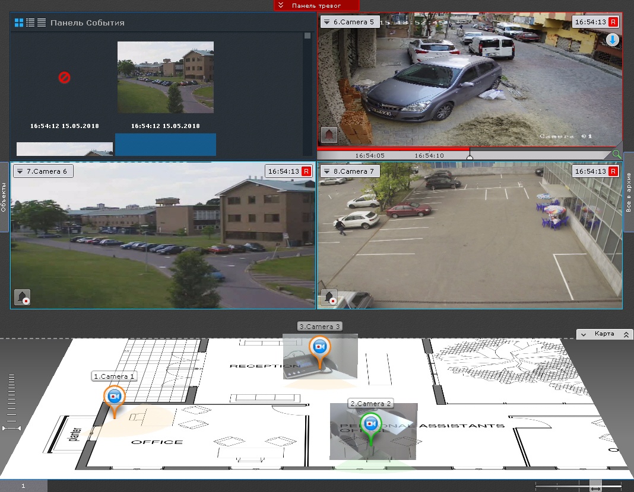Screen dimensions: 634x492
Task: Toggle recording indicator R on Camera 7
Action: (613, 171)
